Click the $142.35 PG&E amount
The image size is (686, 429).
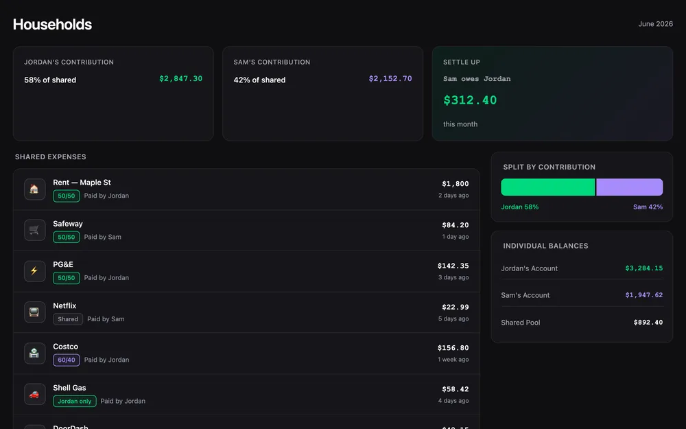tap(453, 266)
